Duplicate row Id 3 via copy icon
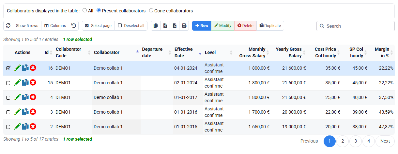 (x=25, y=112)
